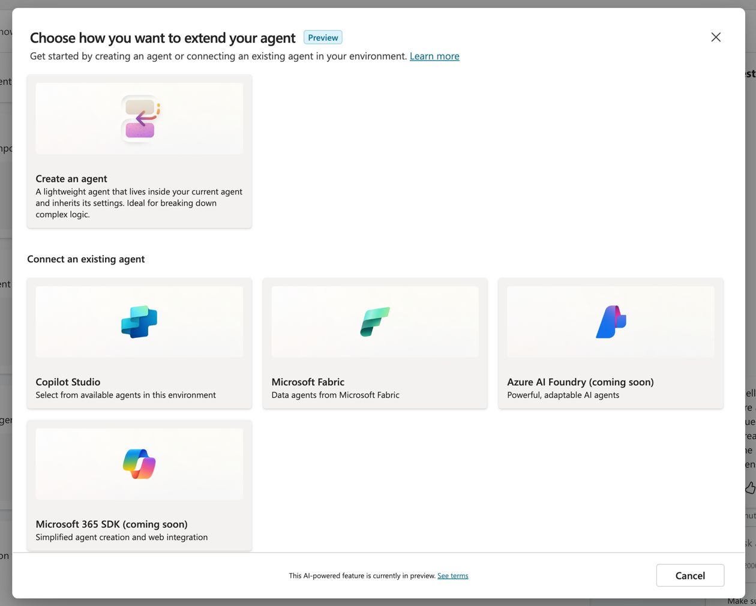Image resolution: width=756 pixels, height=606 pixels.
Task: Click the Cancel button
Action: (x=690, y=575)
